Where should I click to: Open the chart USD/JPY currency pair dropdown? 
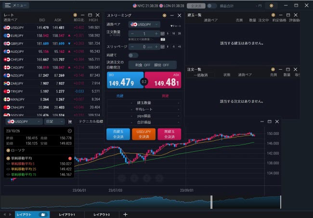[24, 121]
